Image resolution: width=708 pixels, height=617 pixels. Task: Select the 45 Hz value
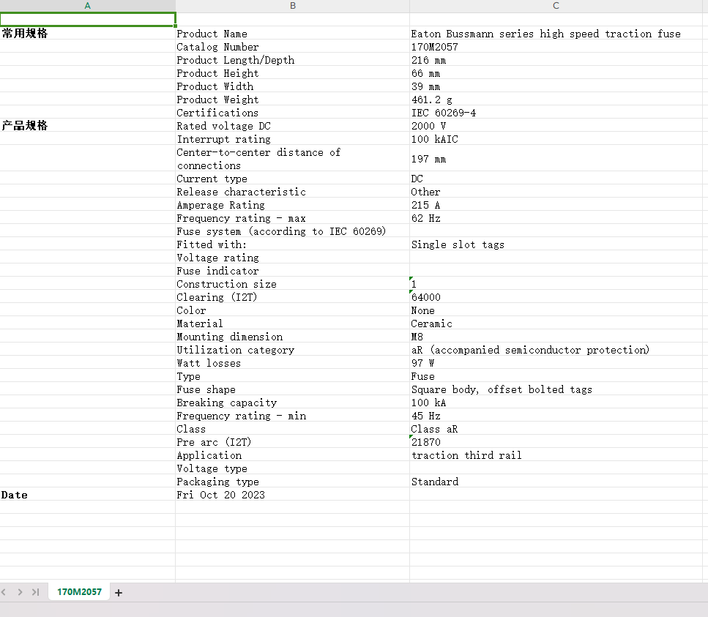(556, 416)
